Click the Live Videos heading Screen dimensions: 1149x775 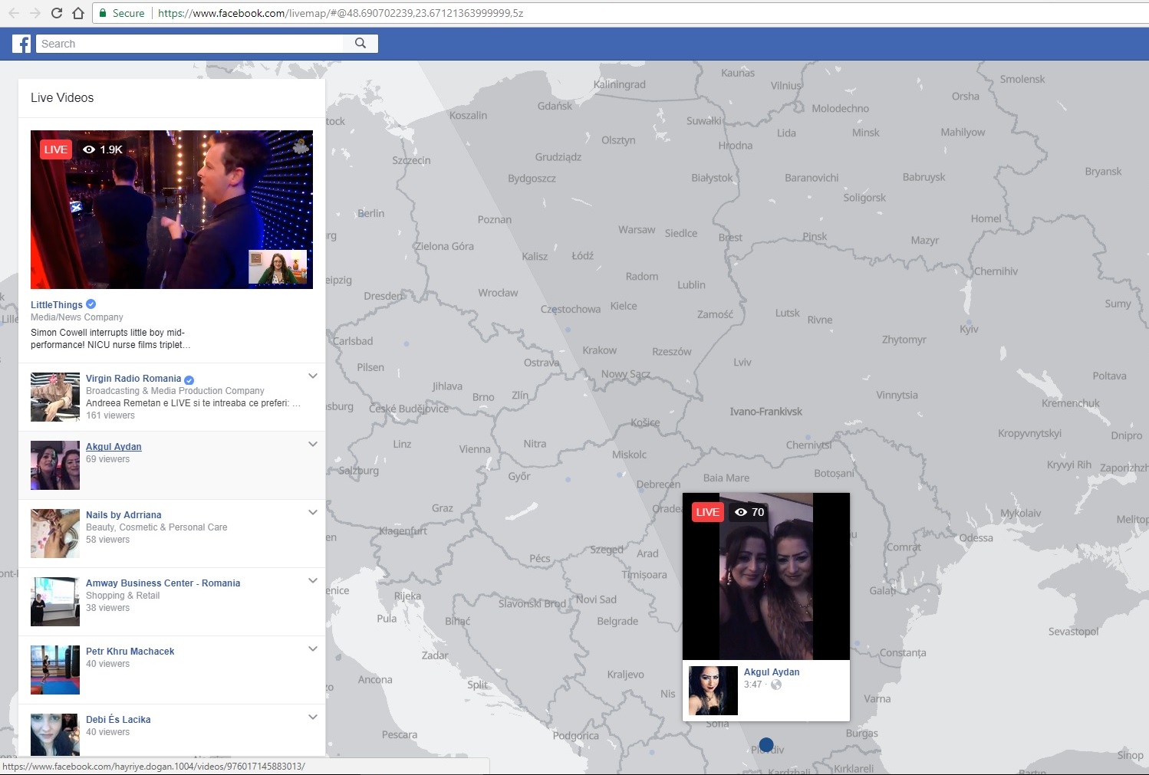[62, 98]
